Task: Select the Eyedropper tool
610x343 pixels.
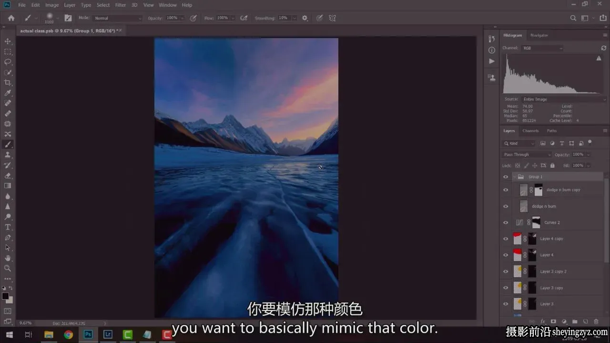Action: (x=8, y=93)
